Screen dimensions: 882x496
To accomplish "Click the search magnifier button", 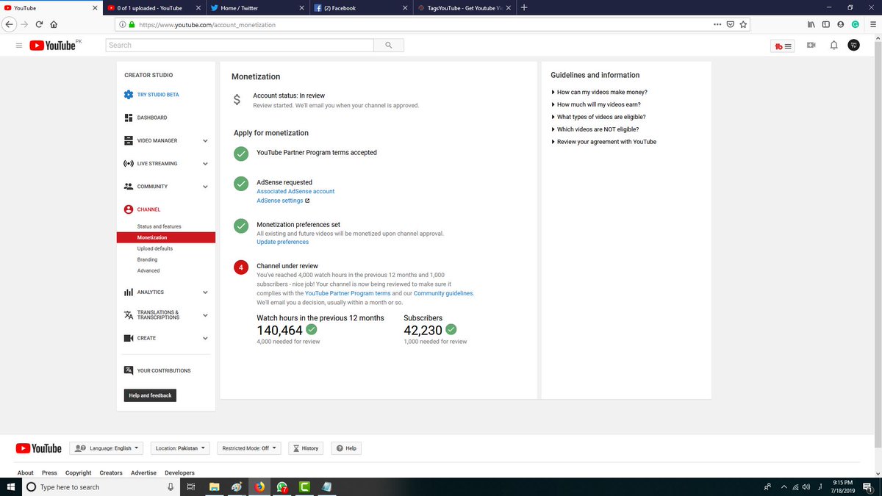I will pyautogui.click(x=388, y=46).
